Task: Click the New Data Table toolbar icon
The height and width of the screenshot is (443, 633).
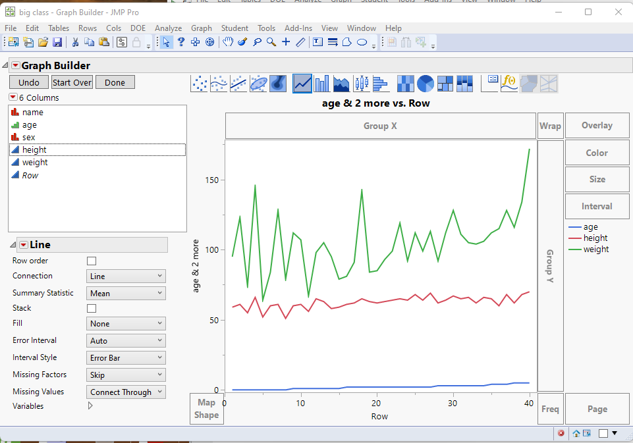Action: (13, 42)
